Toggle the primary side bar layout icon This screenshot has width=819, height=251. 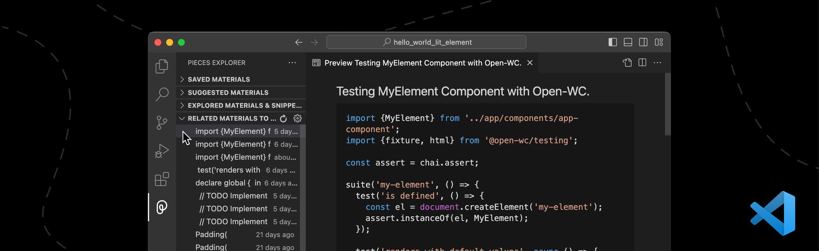(x=613, y=42)
